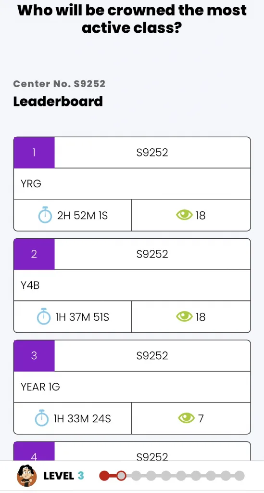The image size is (264, 493).
Task: Click the green eye icon for YEAR 1G
Action: click(187, 418)
